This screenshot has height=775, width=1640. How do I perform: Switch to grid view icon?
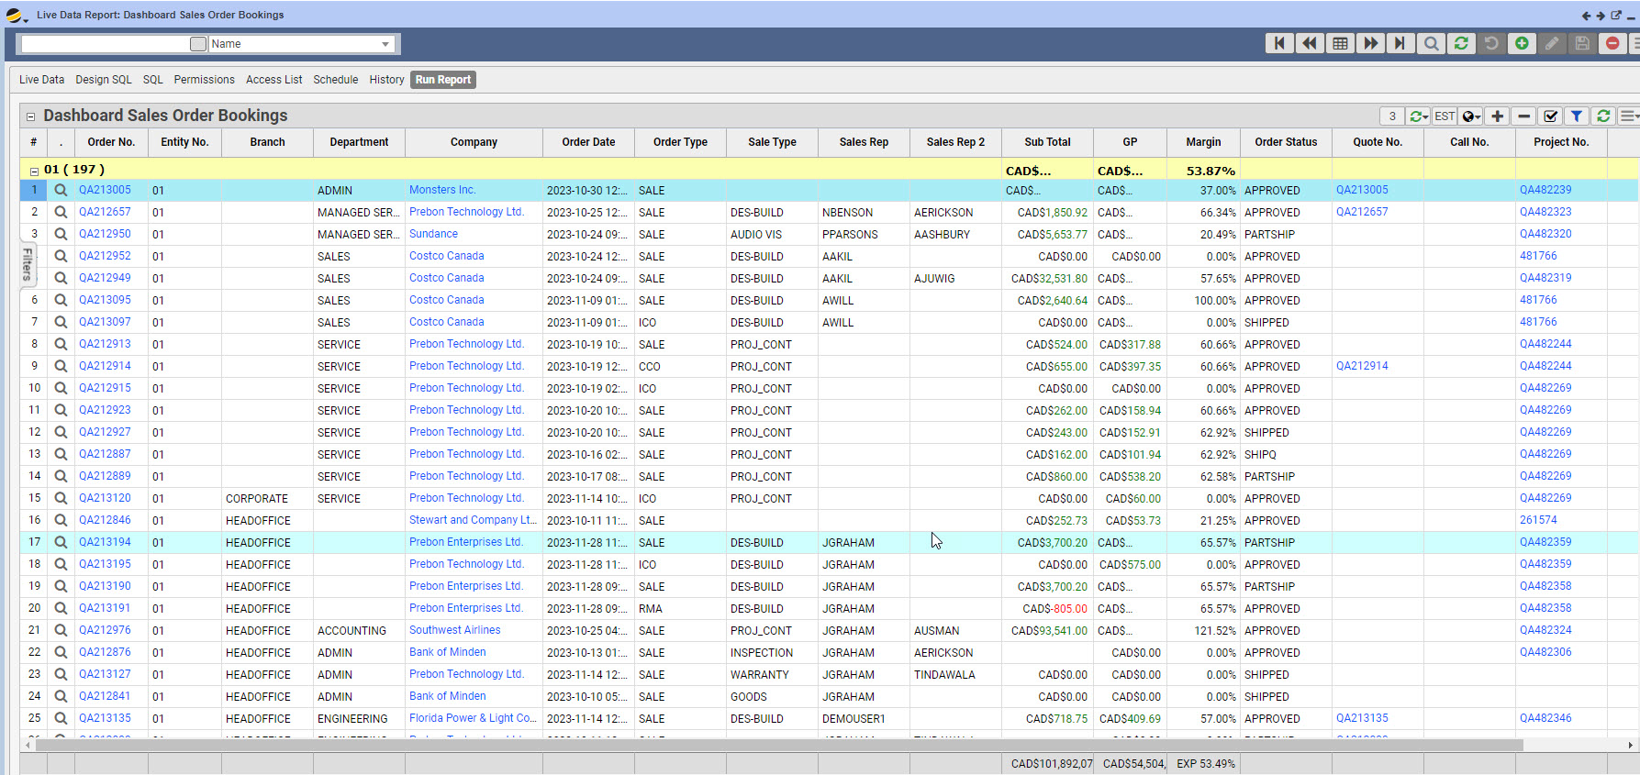[1340, 43]
